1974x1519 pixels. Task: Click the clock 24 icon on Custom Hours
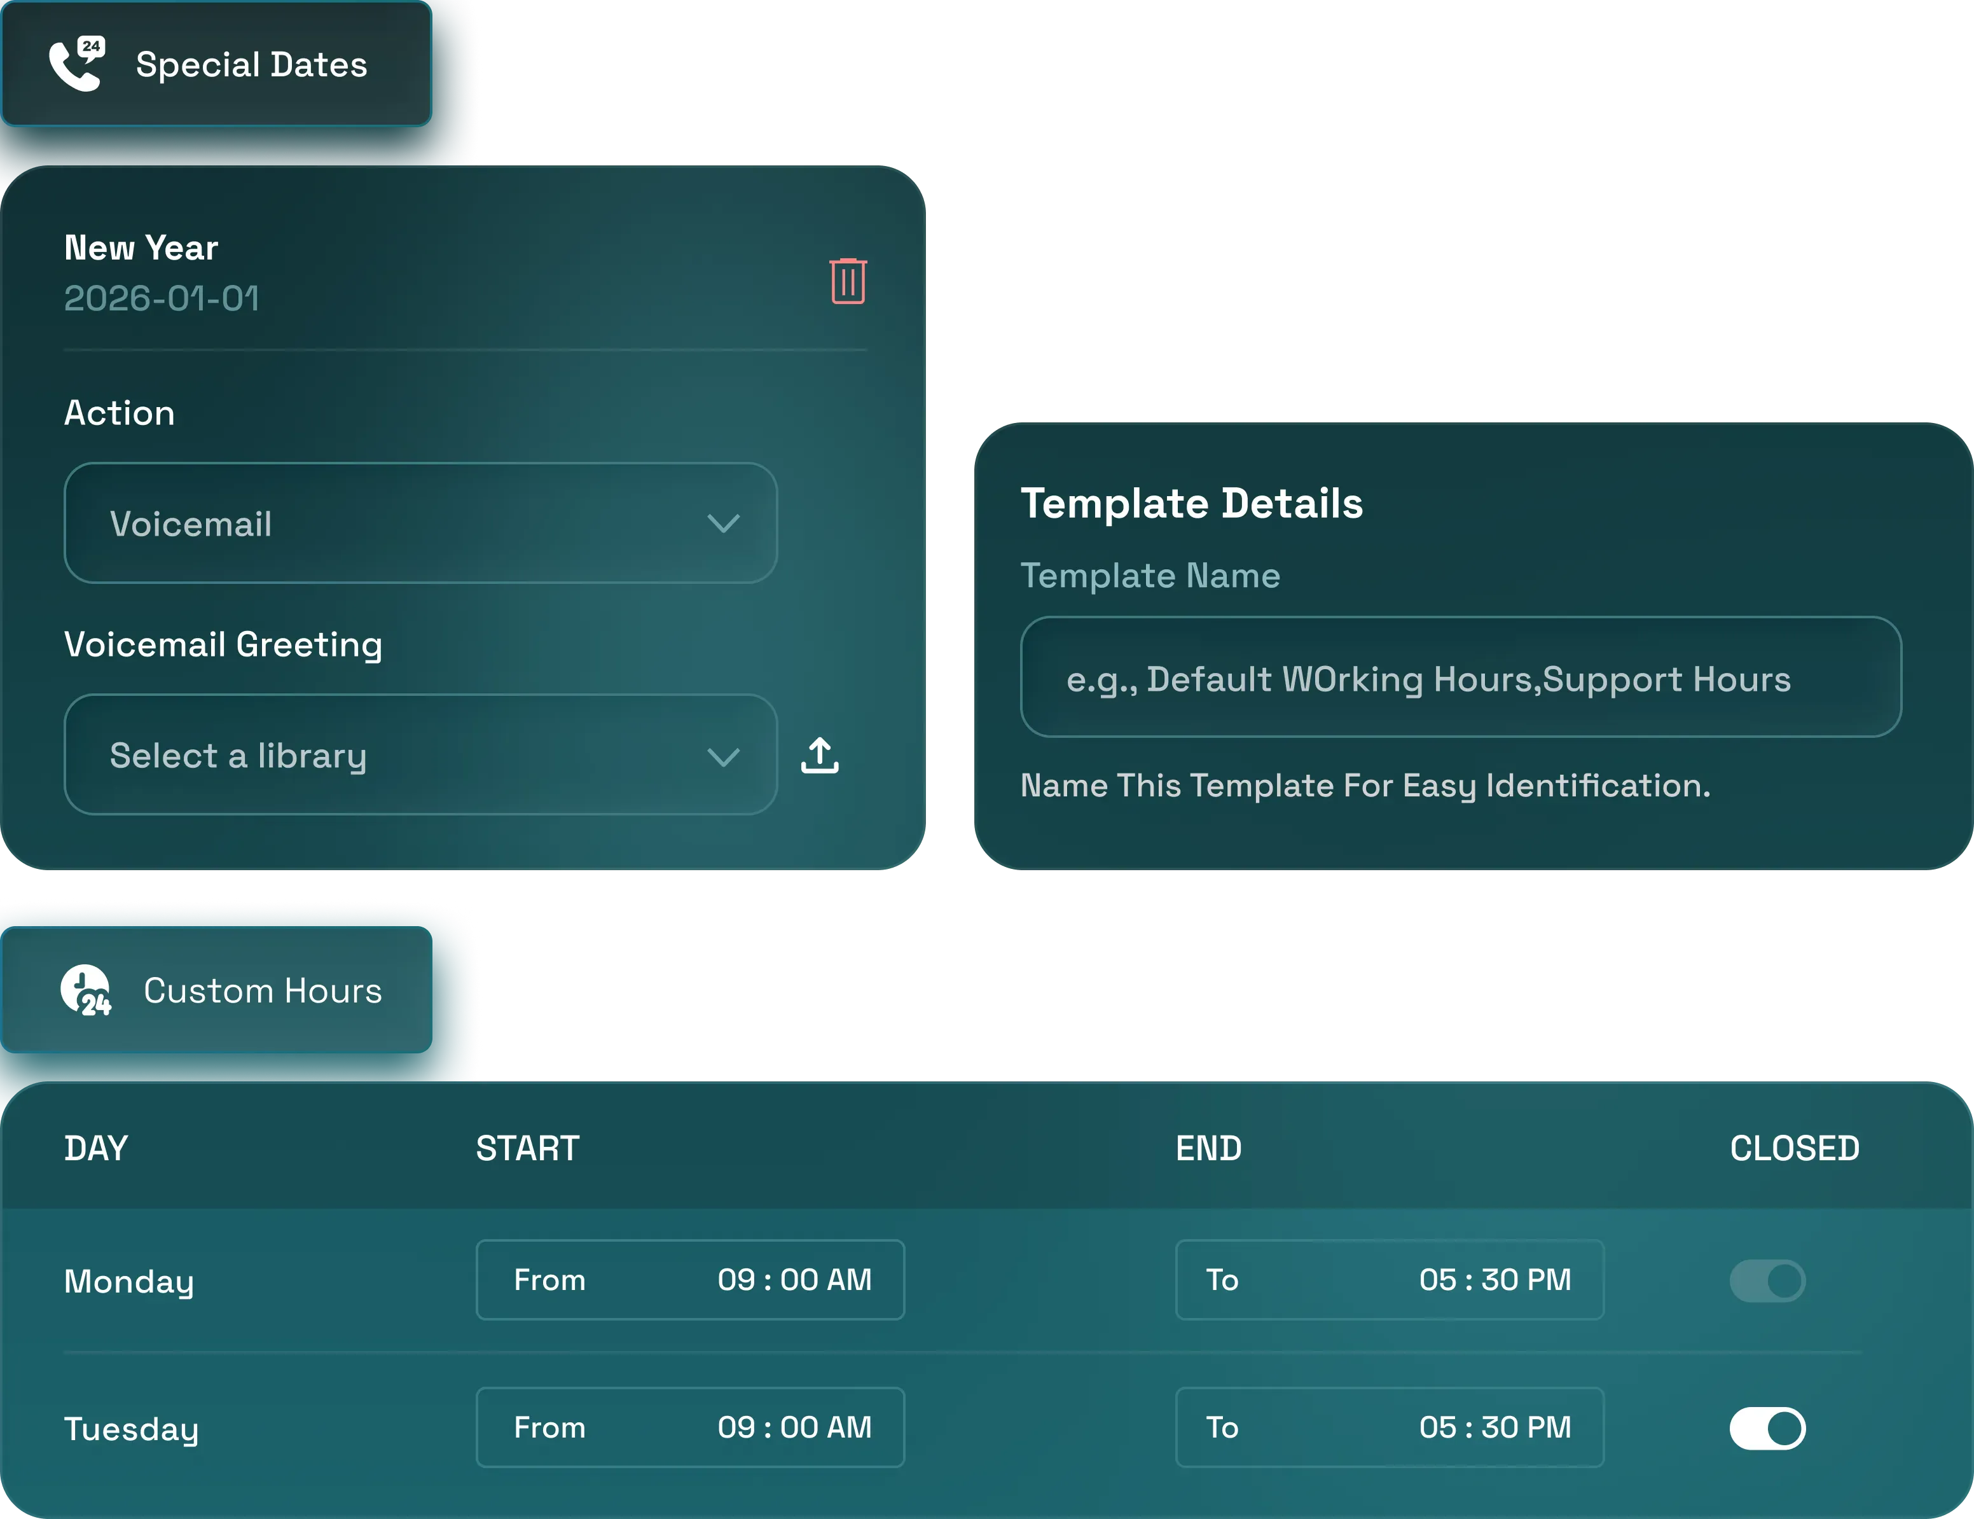coord(86,990)
